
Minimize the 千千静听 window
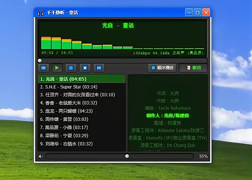pos(189,12)
